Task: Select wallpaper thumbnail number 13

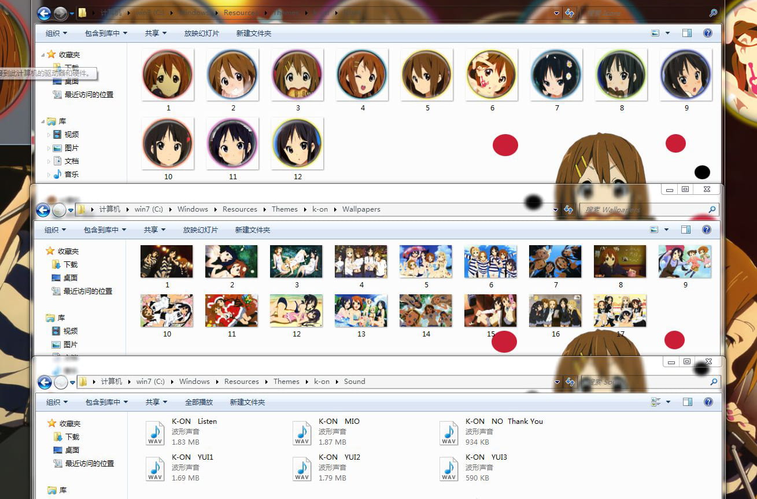Action: [361, 309]
